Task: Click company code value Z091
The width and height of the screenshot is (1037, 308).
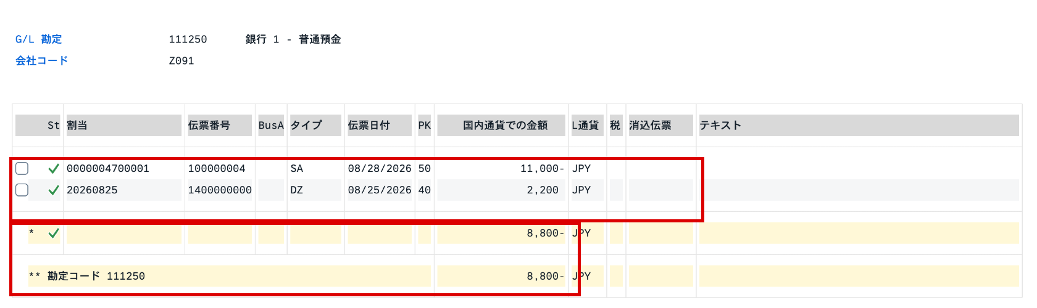Action: [x=181, y=60]
